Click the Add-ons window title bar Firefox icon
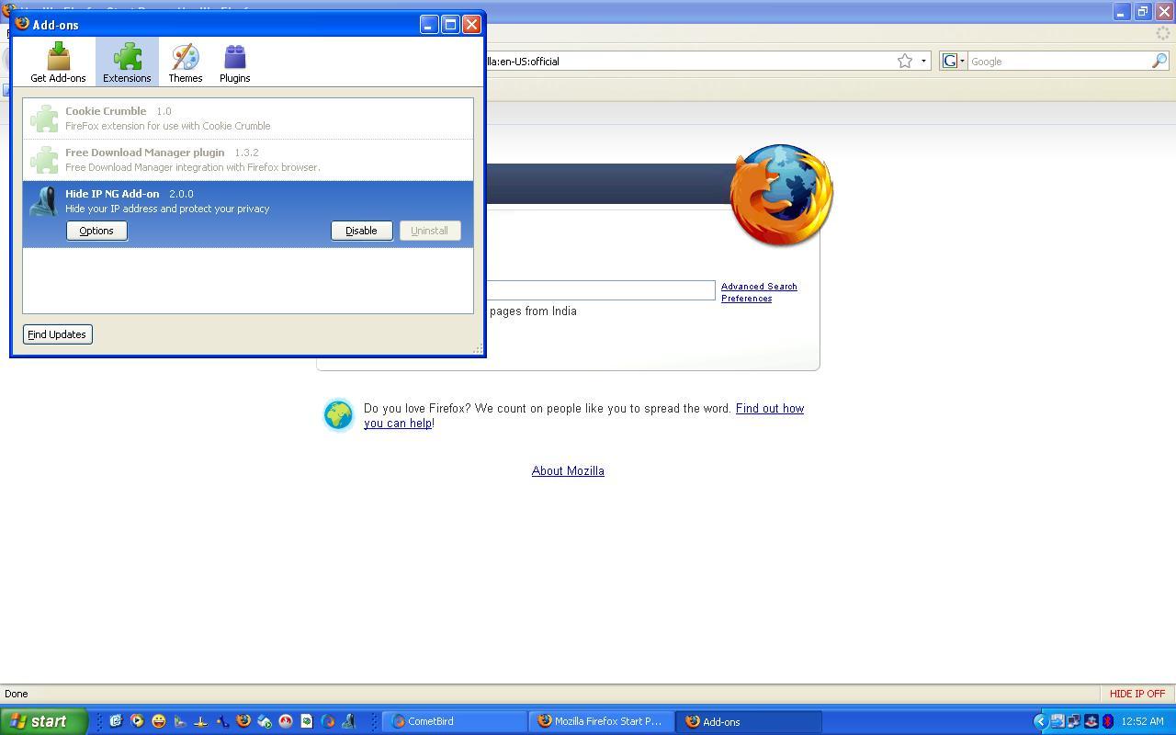1176x735 pixels. (22, 24)
